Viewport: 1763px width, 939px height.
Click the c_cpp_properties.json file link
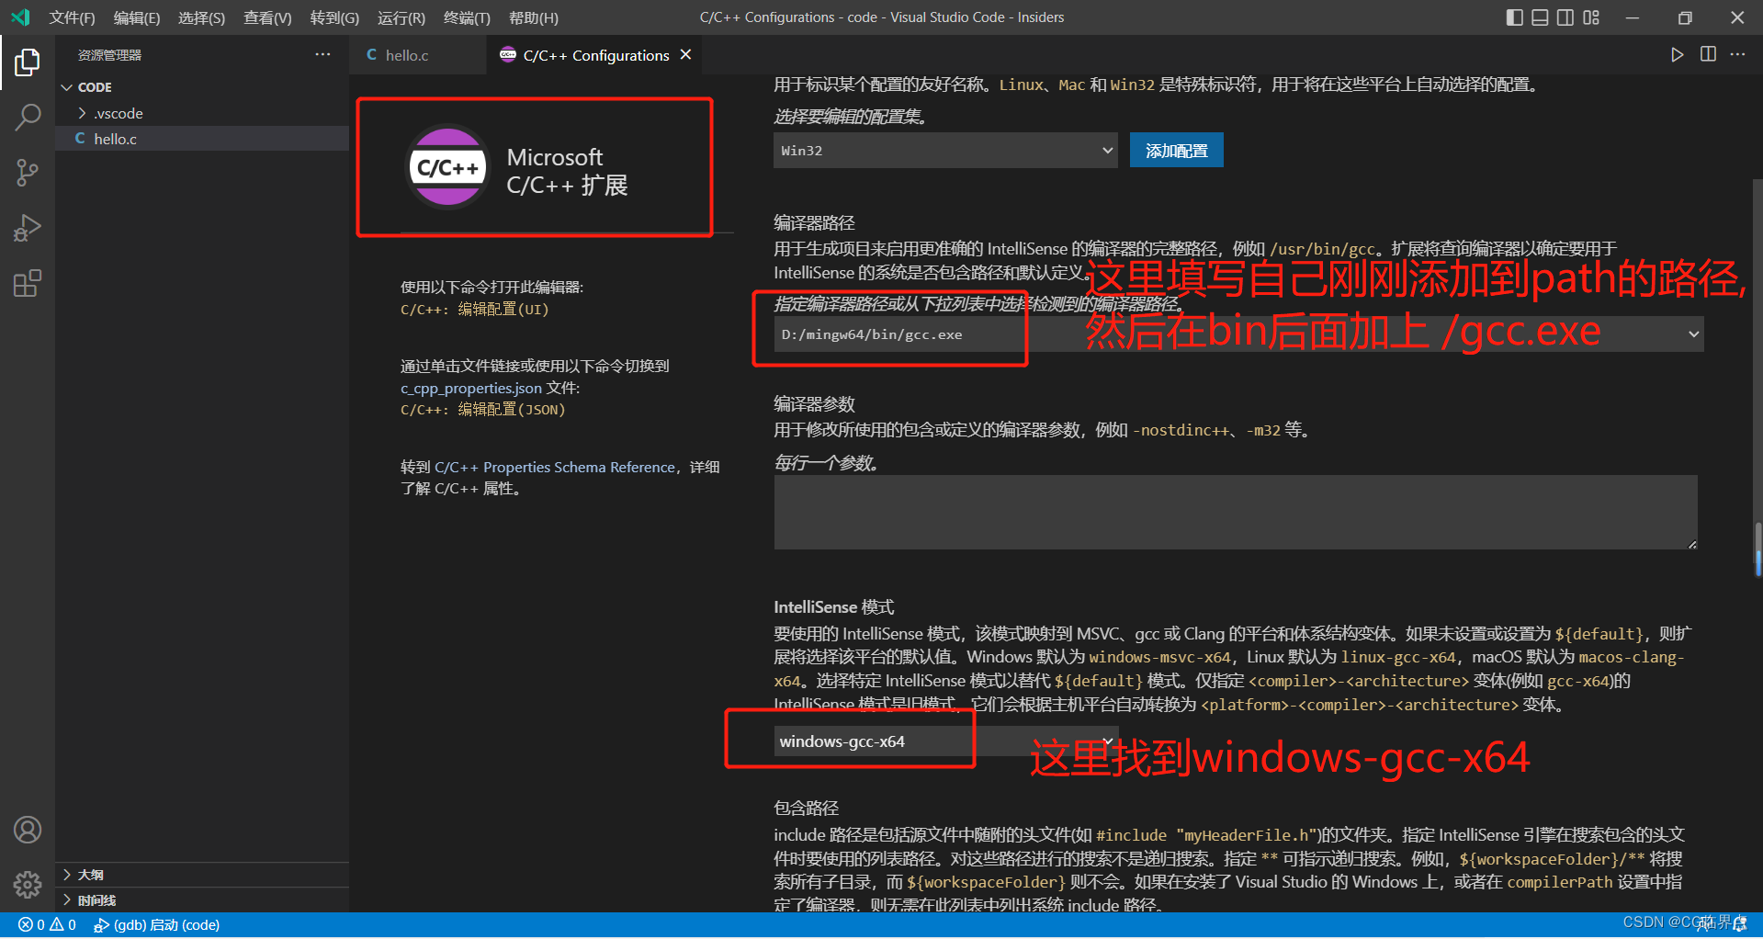[471, 388]
